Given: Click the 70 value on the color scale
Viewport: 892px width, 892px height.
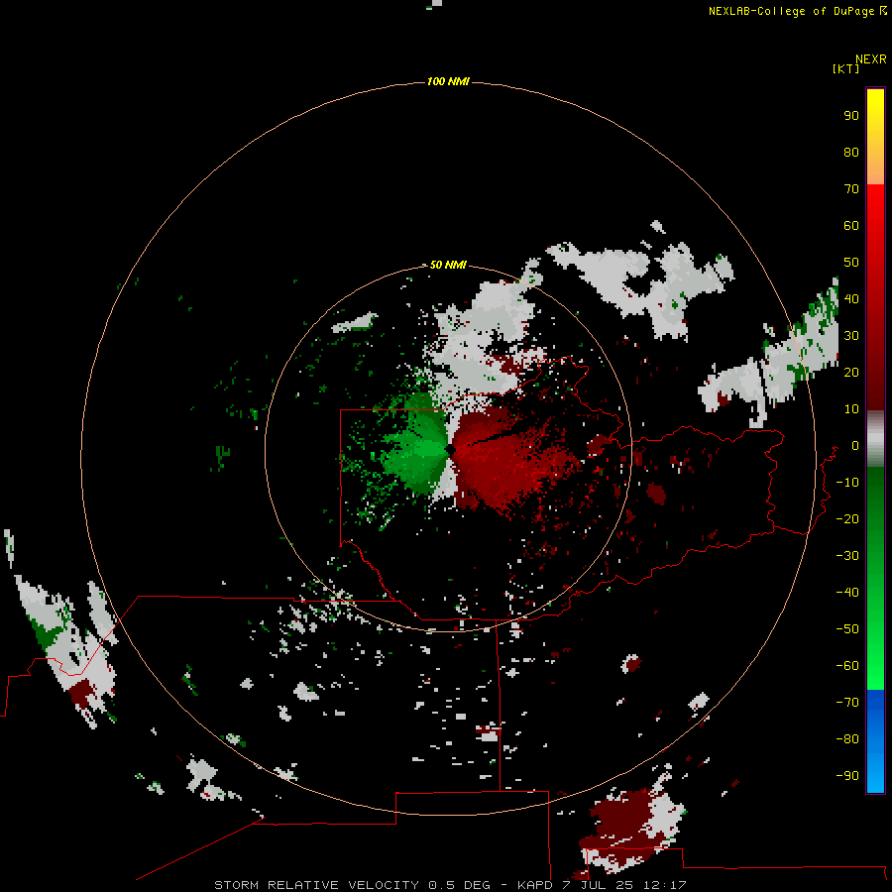Looking at the screenshot, I should 851,189.
